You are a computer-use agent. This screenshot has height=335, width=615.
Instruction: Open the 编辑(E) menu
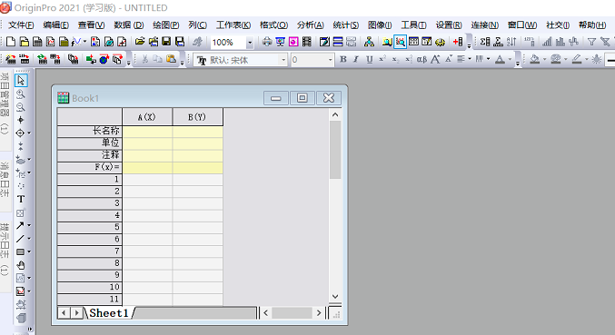56,25
